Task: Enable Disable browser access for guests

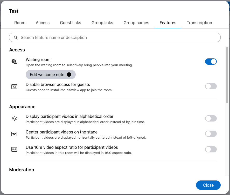Action: click(x=211, y=86)
